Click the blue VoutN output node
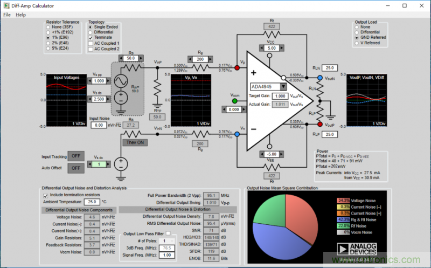The image size is (431, 268). [319, 78]
